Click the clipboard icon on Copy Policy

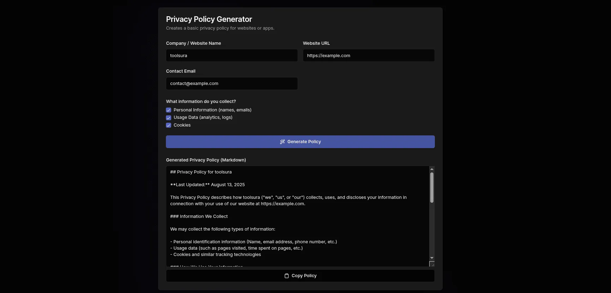pos(287,276)
